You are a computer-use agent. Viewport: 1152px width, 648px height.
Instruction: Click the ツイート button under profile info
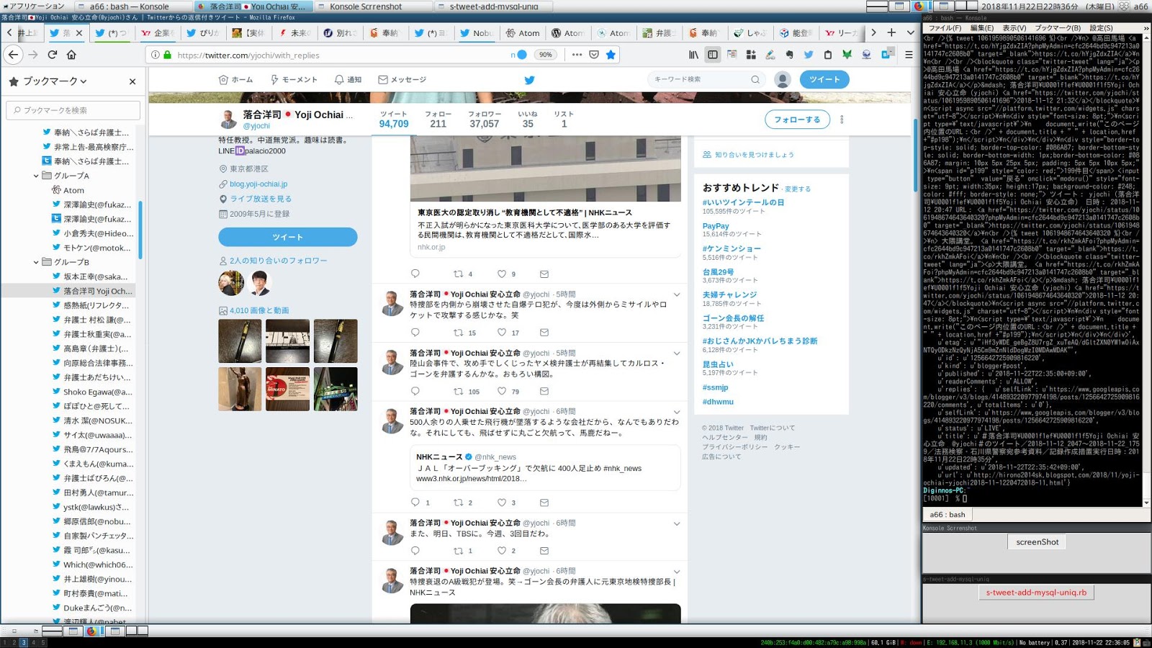click(288, 237)
